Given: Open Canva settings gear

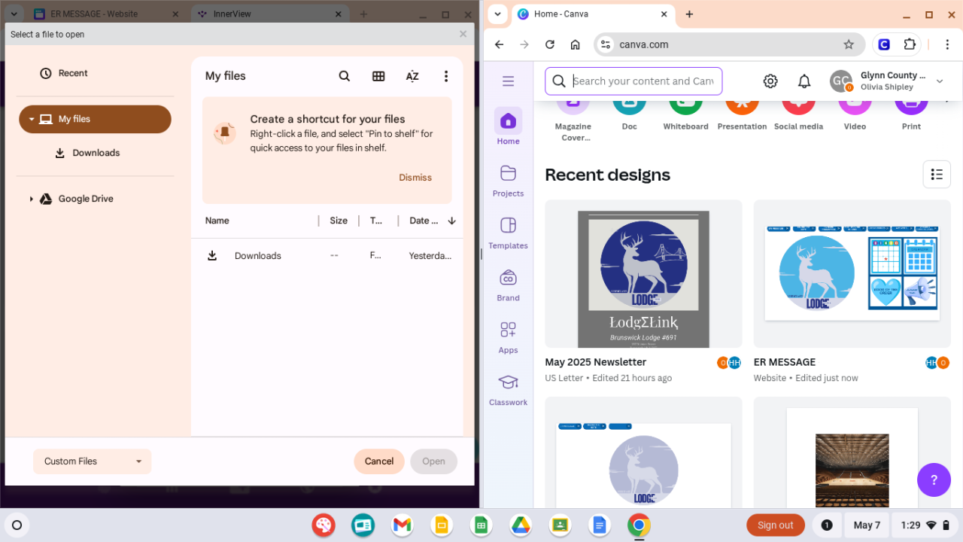Looking at the screenshot, I should [770, 81].
